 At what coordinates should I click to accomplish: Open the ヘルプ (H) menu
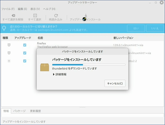point(49,9)
